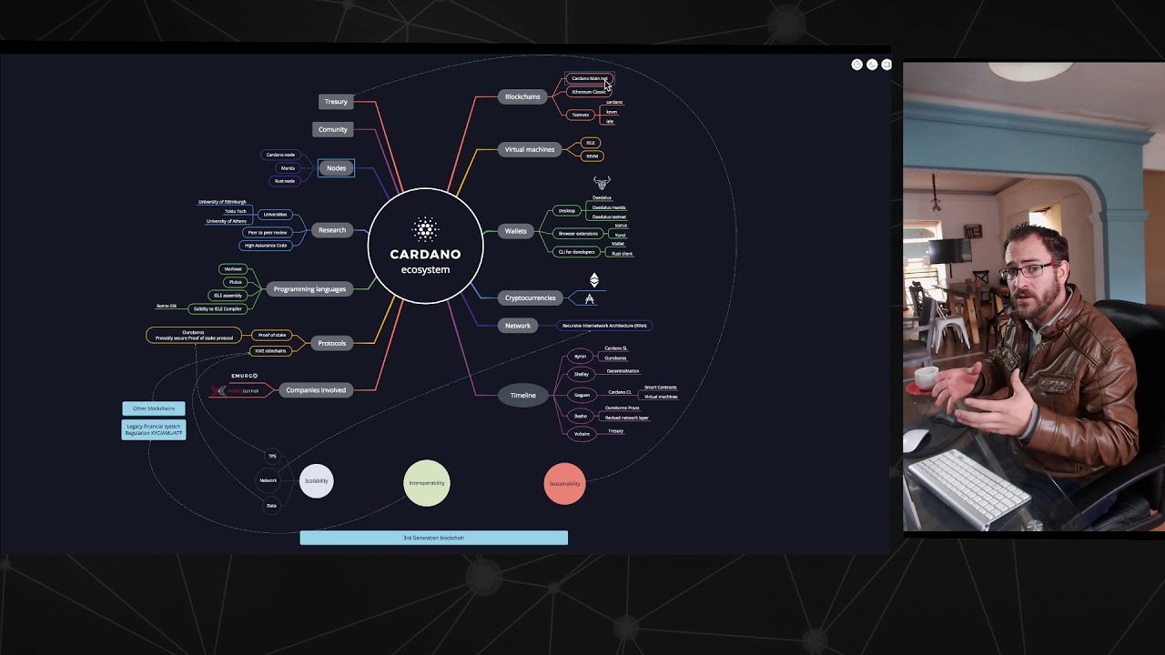The image size is (1165, 655).
Task: Click the Cardano ADA symbol icon
Action: tap(590, 298)
